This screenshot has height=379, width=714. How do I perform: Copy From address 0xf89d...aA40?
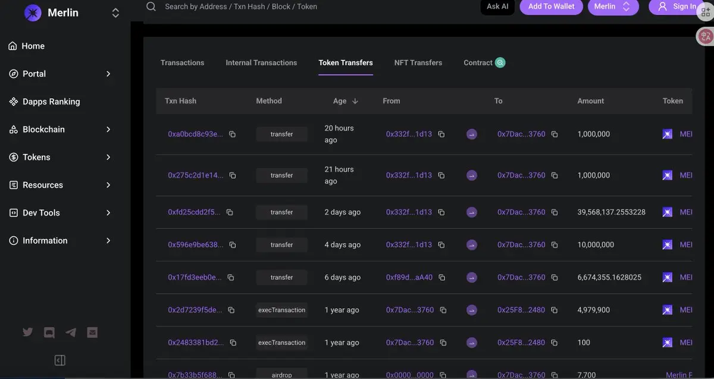tap(442, 277)
